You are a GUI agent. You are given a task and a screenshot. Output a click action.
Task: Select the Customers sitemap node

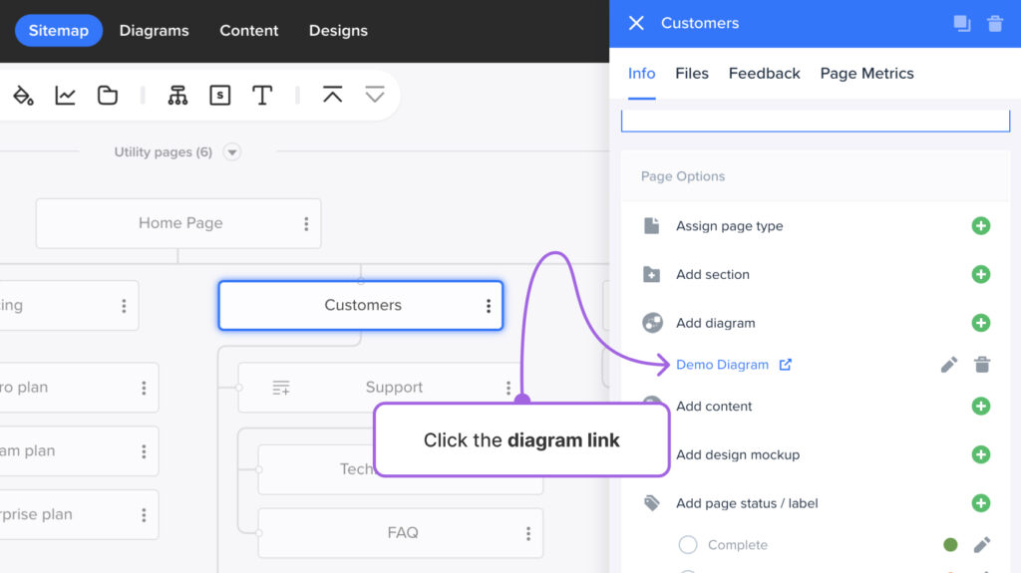(x=361, y=305)
